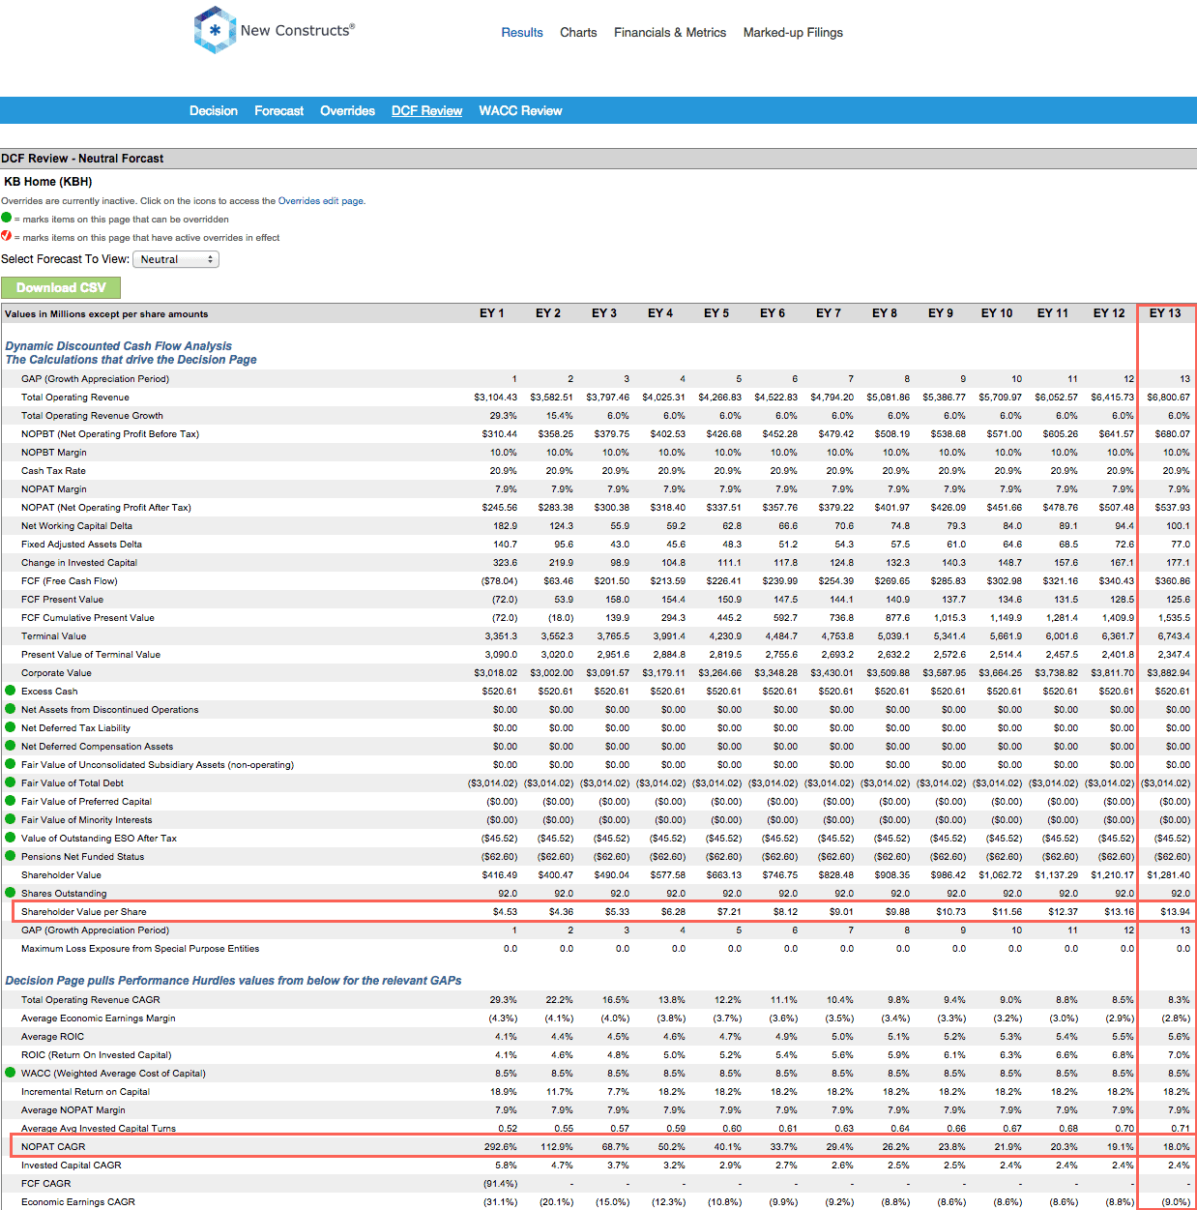Image resolution: width=1197 pixels, height=1210 pixels.
Task: Click the EY 1 column header
Action: coord(492,313)
